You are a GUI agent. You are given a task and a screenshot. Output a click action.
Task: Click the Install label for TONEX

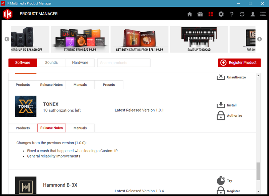[232, 105]
